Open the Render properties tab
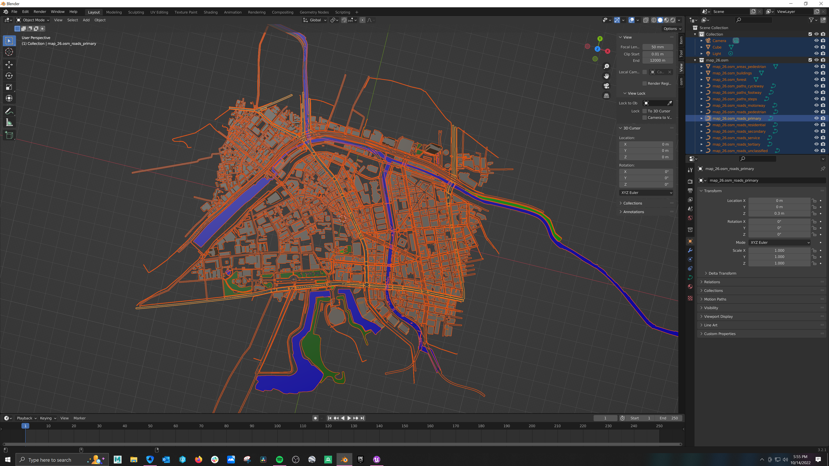 pos(690,181)
